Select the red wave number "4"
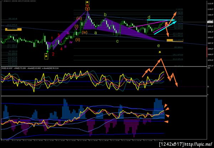 tap(61, 49)
